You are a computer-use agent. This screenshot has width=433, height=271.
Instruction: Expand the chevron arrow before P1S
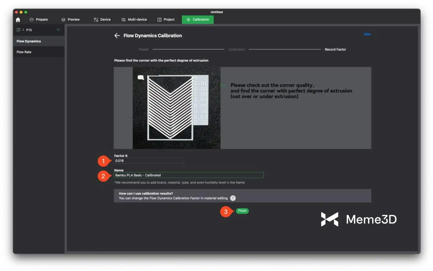coord(23,30)
